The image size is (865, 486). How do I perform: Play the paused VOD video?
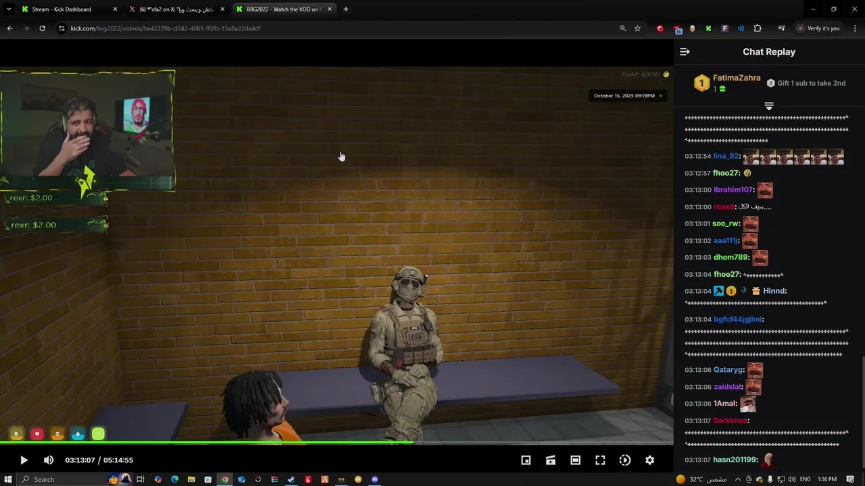pos(24,460)
